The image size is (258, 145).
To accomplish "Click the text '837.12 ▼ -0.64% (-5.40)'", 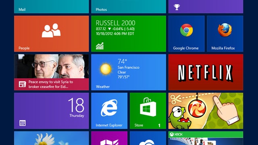I will pos(115,29).
